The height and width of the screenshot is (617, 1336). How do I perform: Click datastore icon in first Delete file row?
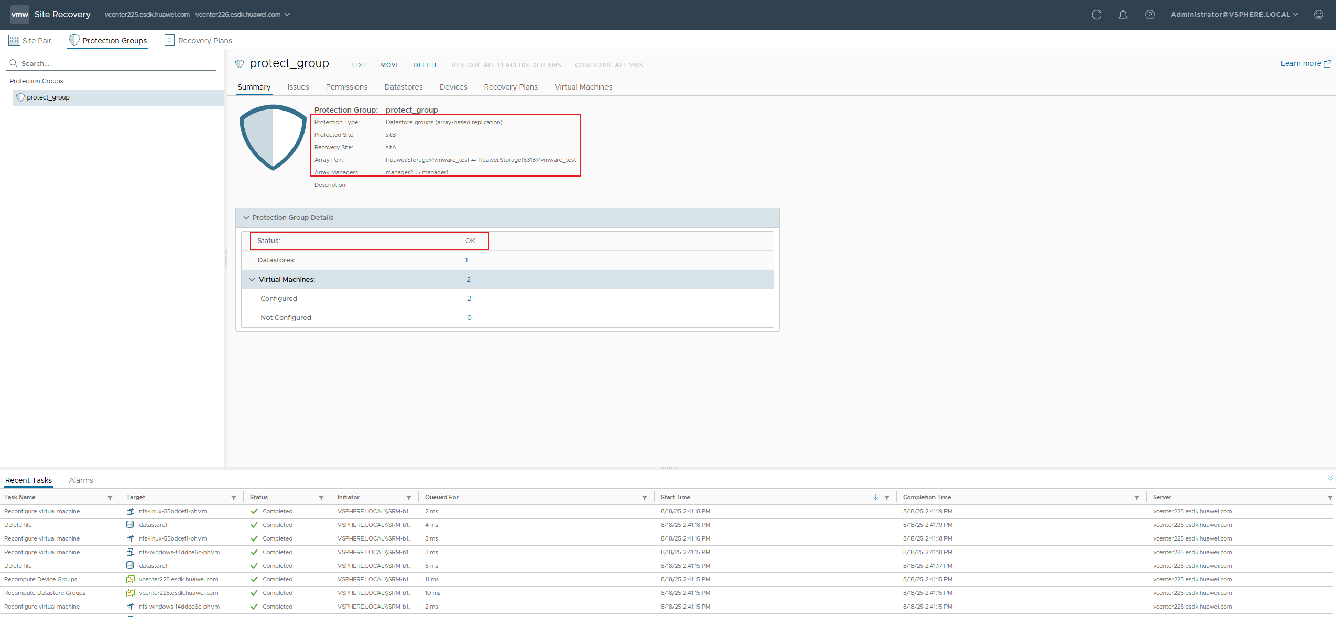130,524
